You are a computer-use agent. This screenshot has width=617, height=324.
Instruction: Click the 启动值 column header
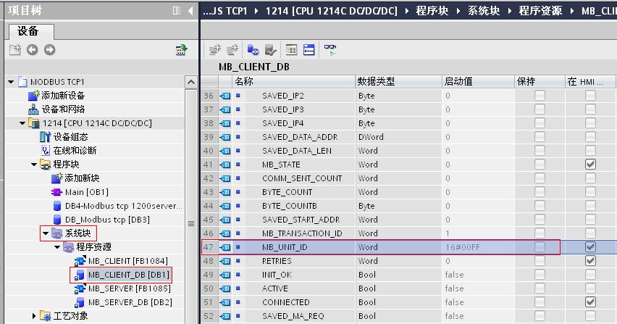pyautogui.click(x=478, y=81)
